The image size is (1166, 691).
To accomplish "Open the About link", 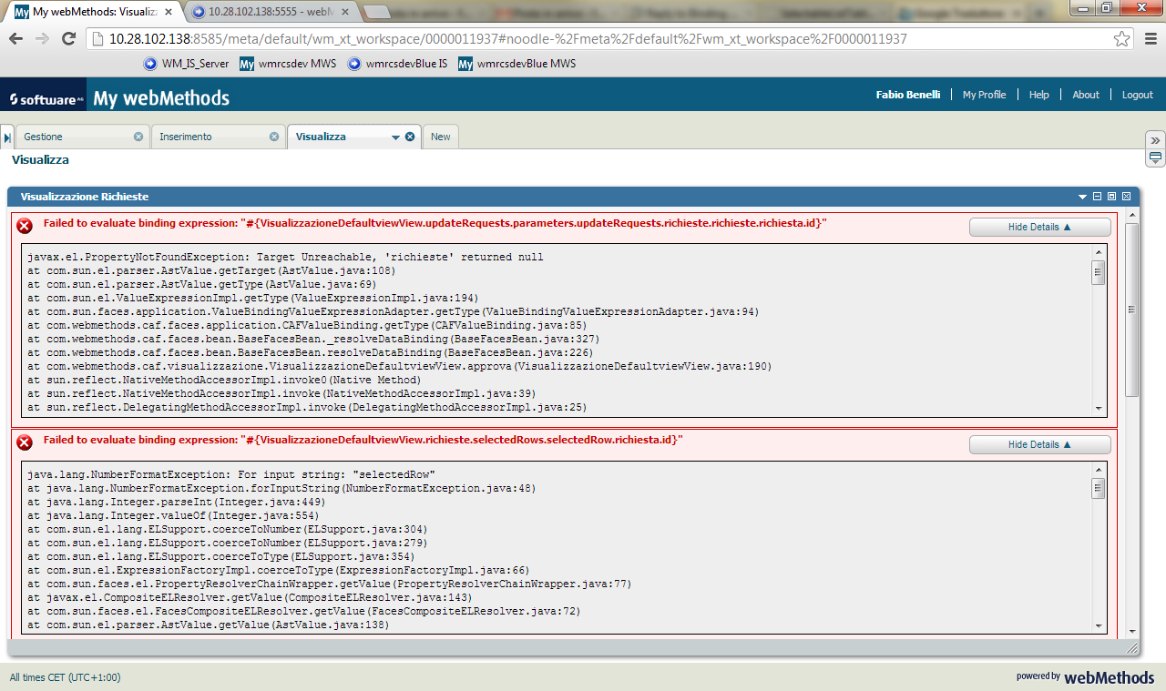I will pyautogui.click(x=1086, y=95).
